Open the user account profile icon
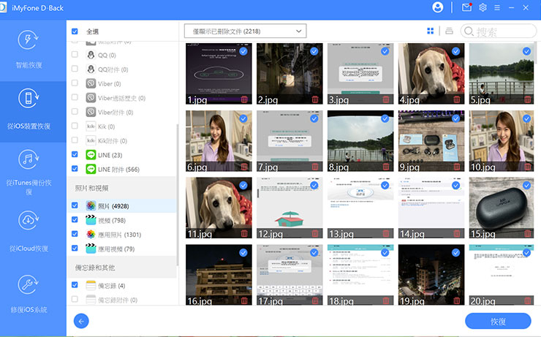Viewport: 541px width, 337px height. coord(438,7)
